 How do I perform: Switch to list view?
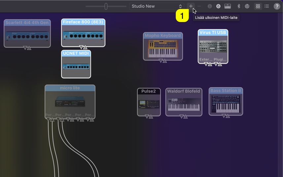click(266, 6)
